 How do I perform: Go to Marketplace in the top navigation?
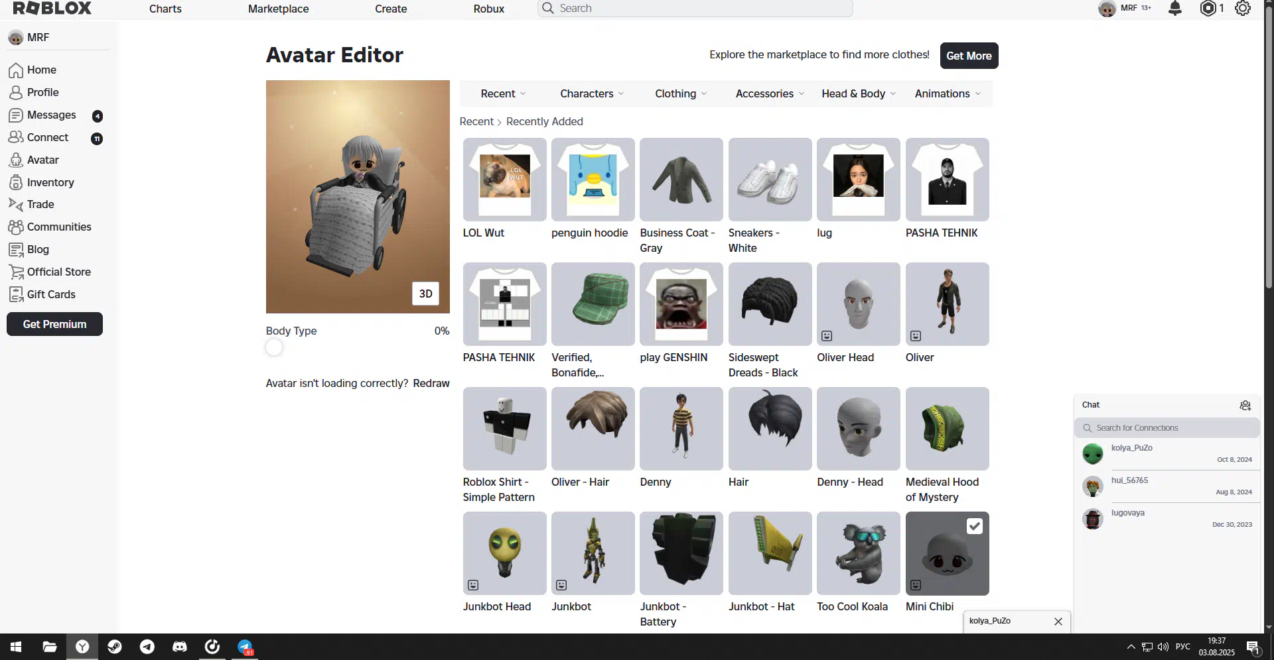(x=278, y=9)
